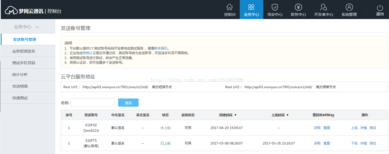
Task: Click the 查询 button
Action: 128,103
